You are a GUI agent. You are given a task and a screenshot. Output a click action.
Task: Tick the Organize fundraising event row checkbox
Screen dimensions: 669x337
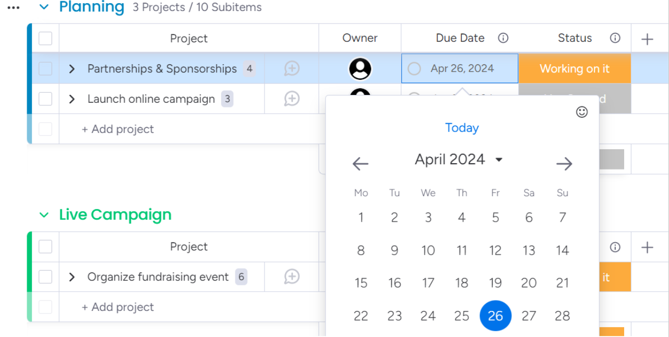[45, 277]
